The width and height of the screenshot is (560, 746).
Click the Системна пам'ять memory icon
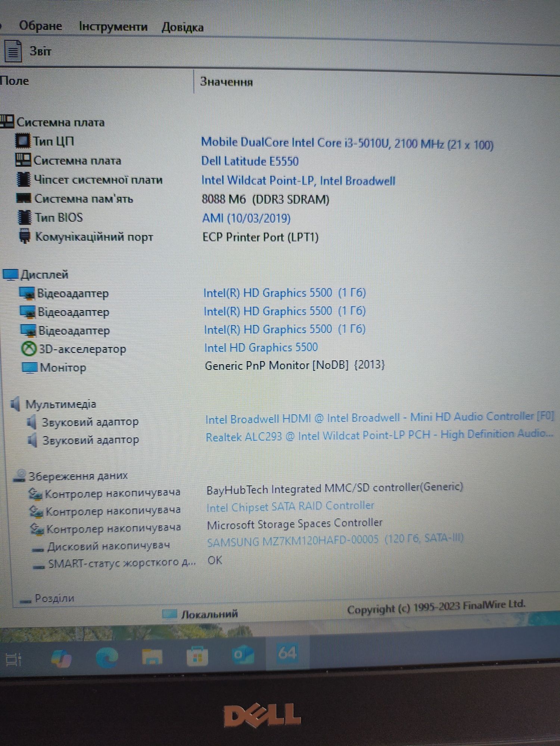[x=24, y=198]
